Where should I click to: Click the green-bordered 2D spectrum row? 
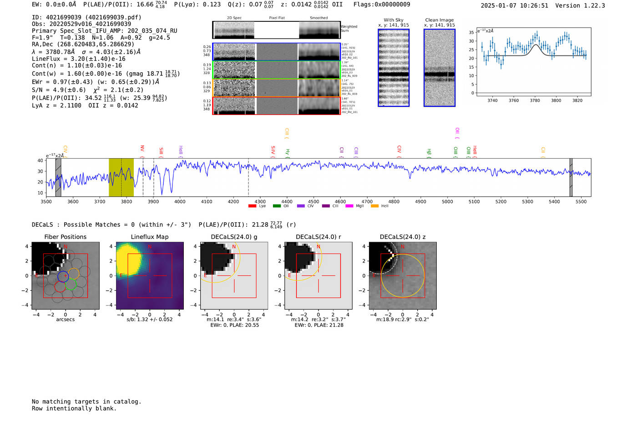[276, 70]
